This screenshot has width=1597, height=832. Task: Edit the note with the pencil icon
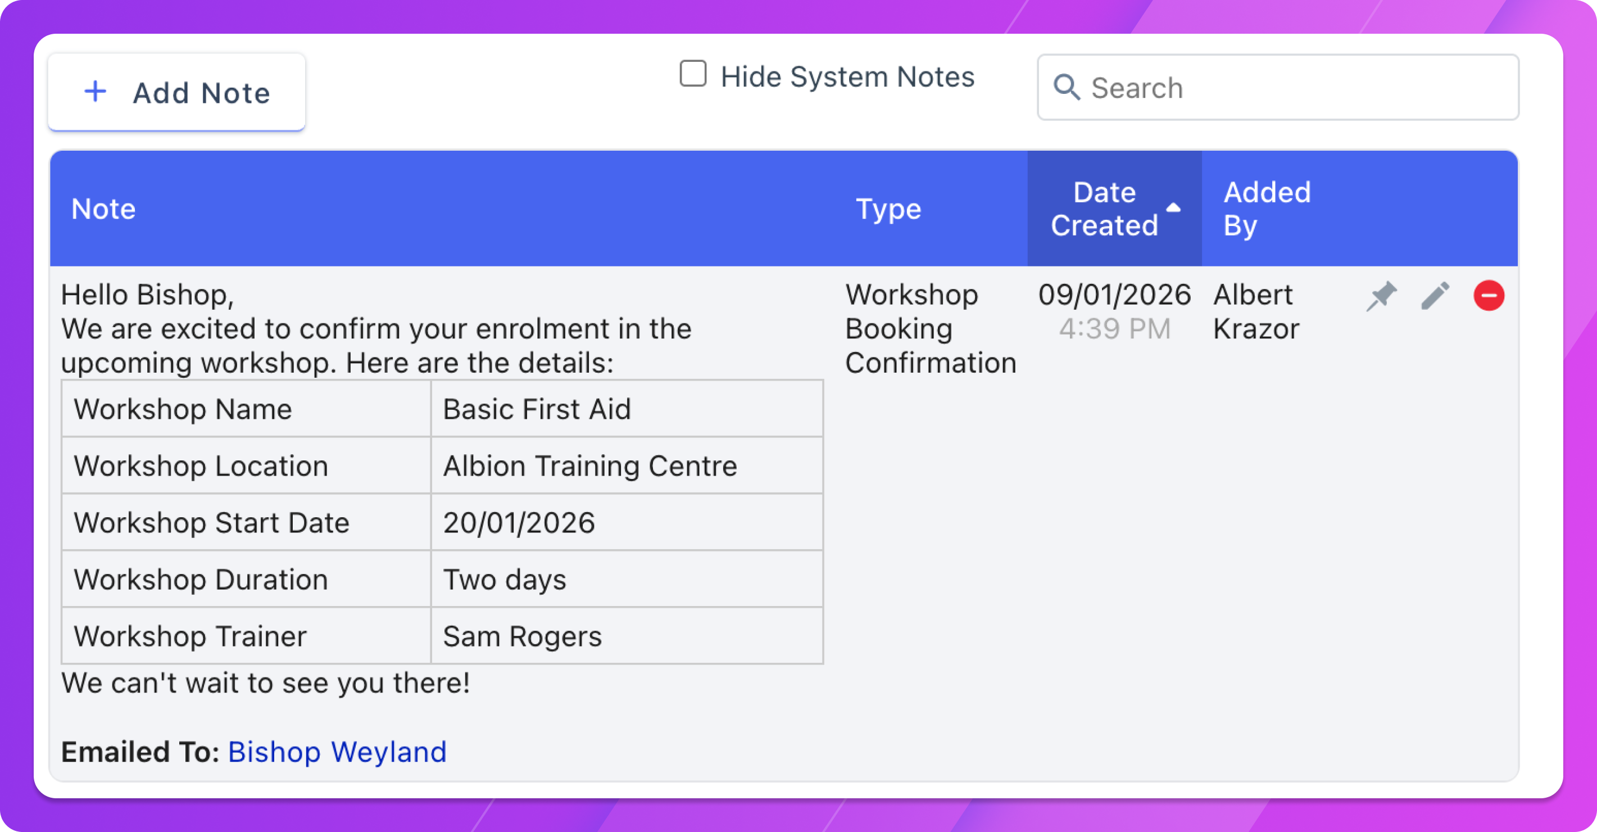pyautogui.click(x=1435, y=295)
